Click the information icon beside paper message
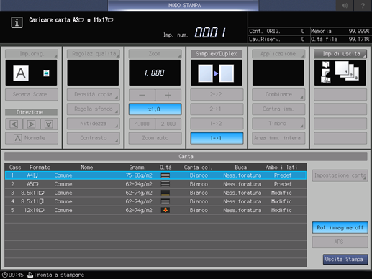This screenshot has width=372, height=279. [x=17, y=22]
